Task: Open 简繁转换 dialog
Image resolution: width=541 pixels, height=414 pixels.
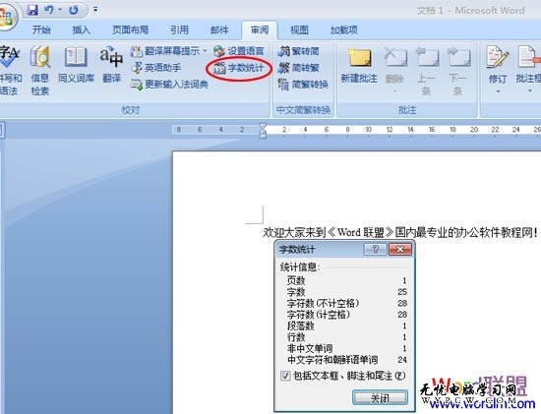Action: click(303, 85)
